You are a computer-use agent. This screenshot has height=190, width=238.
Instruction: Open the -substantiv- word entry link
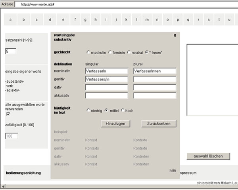coord(15,81)
